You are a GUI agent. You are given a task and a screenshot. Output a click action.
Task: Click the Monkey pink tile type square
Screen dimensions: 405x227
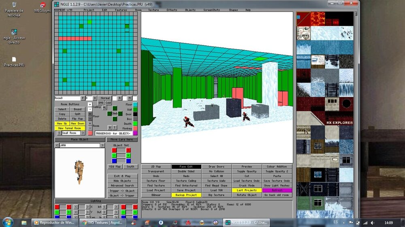click(135, 128)
